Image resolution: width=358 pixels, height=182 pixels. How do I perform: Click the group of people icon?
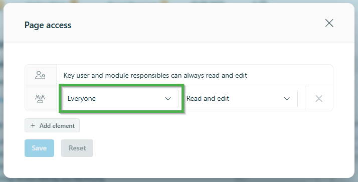coord(40,98)
